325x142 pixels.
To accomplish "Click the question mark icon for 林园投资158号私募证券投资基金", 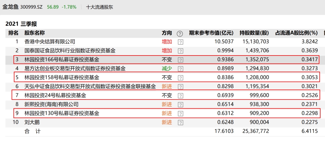I will [x=181, y=78].
